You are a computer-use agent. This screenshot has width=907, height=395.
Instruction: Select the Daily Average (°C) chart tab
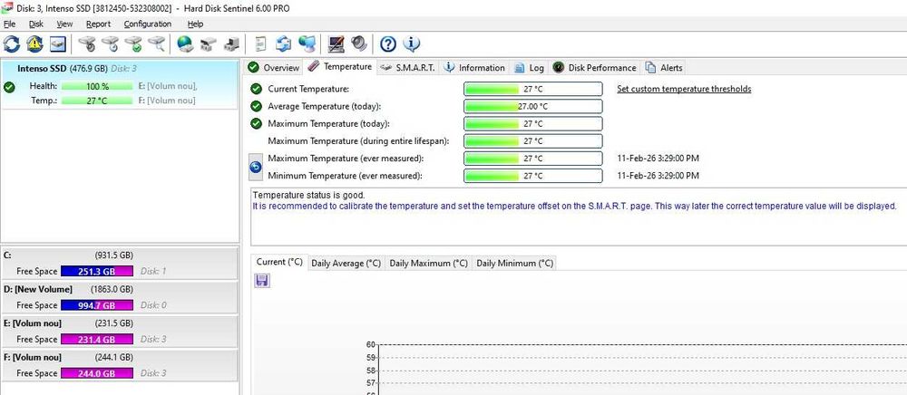pyautogui.click(x=346, y=263)
